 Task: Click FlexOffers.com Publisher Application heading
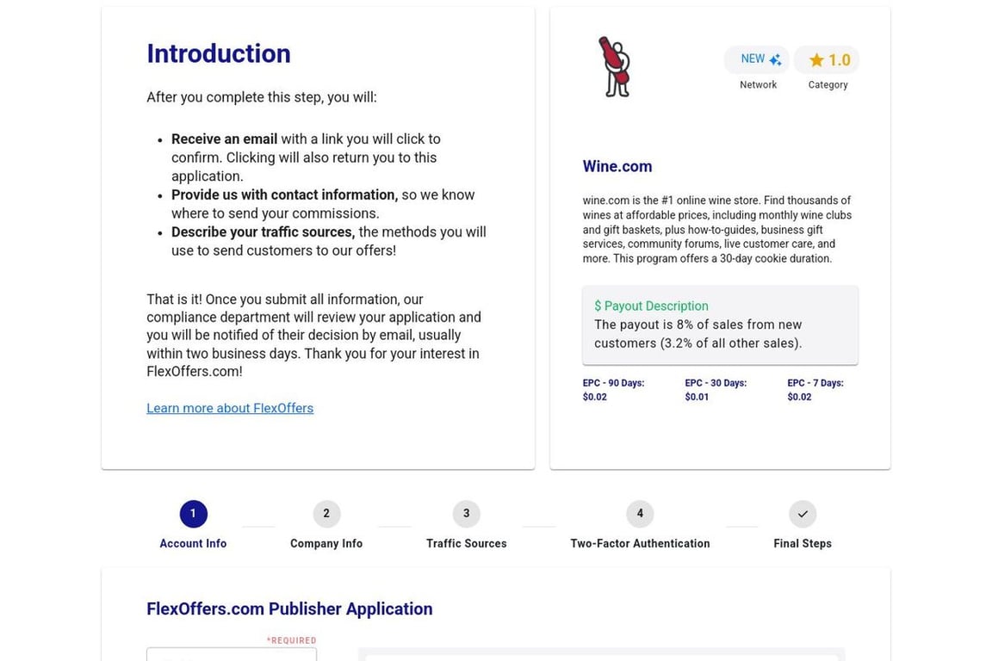click(x=289, y=608)
